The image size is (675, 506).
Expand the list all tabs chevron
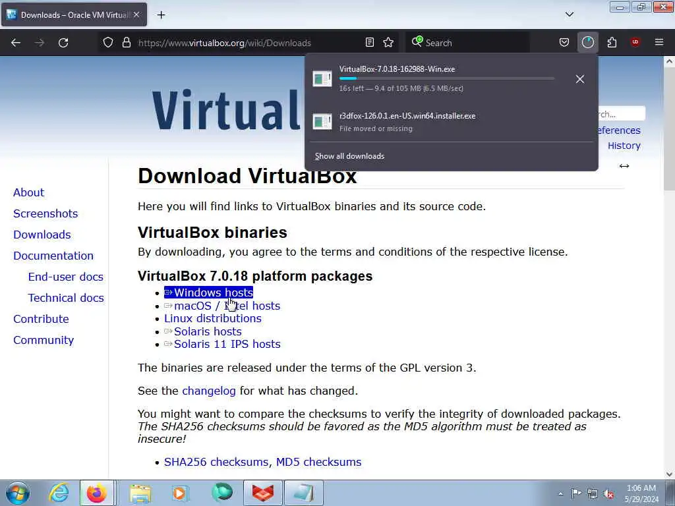click(x=569, y=14)
